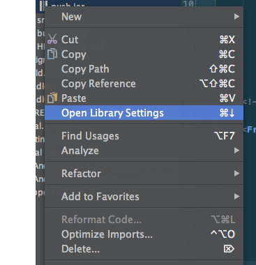The height and width of the screenshot is (265, 256).
Task: Expand the Refactor submenu arrow
Action: [x=236, y=174]
